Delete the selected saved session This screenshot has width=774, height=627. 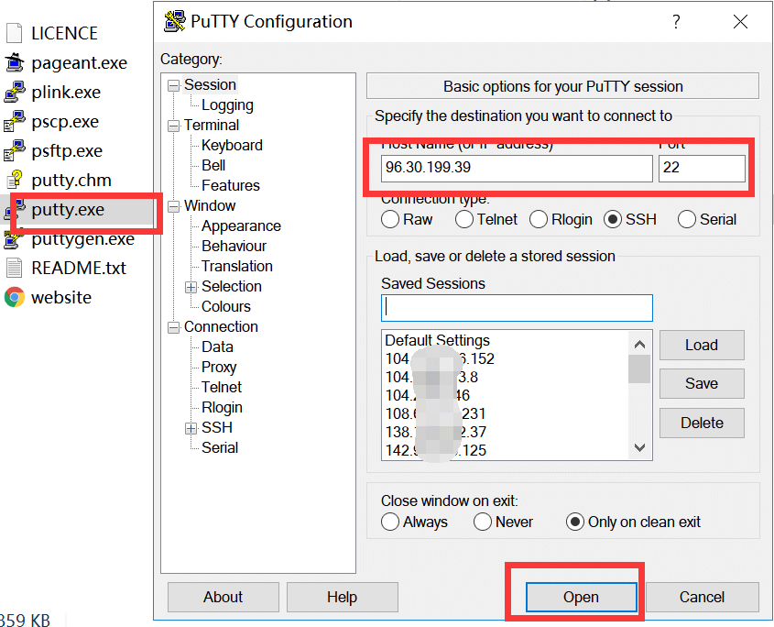coord(702,423)
